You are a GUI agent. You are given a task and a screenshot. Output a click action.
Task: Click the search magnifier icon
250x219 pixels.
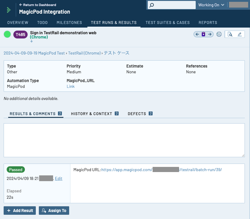click(x=152, y=5)
